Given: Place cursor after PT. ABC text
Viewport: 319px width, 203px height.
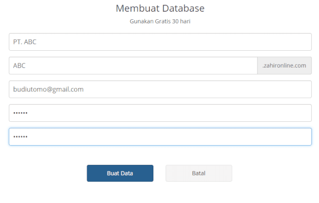Looking at the screenshot, I should point(37,42).
